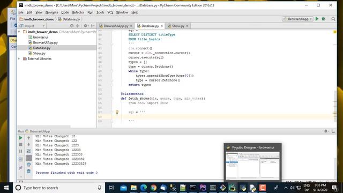Hide the Project tool window
Viewport: 343px width, 193px height.
coord(93,26)
